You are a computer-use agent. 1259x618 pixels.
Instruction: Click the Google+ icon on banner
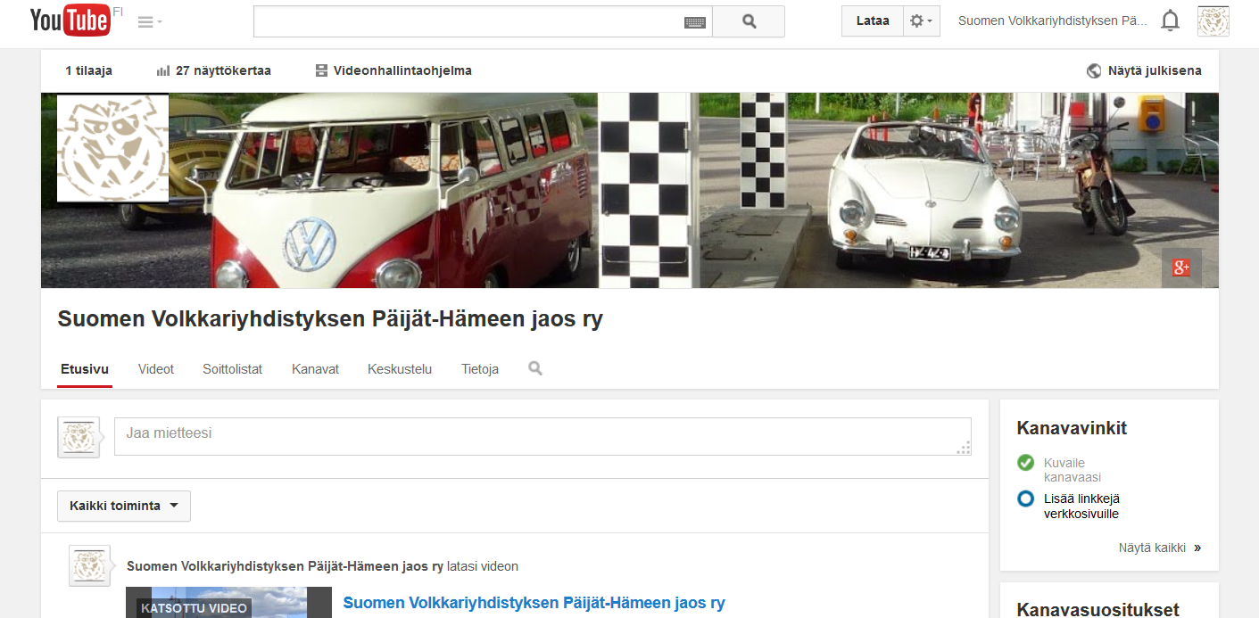tap(1180, 268)
